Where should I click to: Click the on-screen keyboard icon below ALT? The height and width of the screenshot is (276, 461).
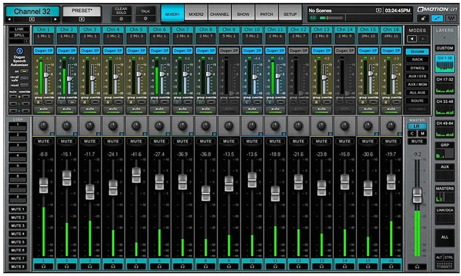coord(444,265)
